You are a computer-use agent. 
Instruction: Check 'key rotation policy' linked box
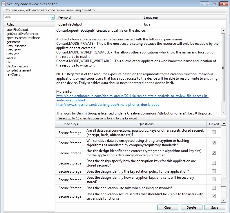click(214, 171)
